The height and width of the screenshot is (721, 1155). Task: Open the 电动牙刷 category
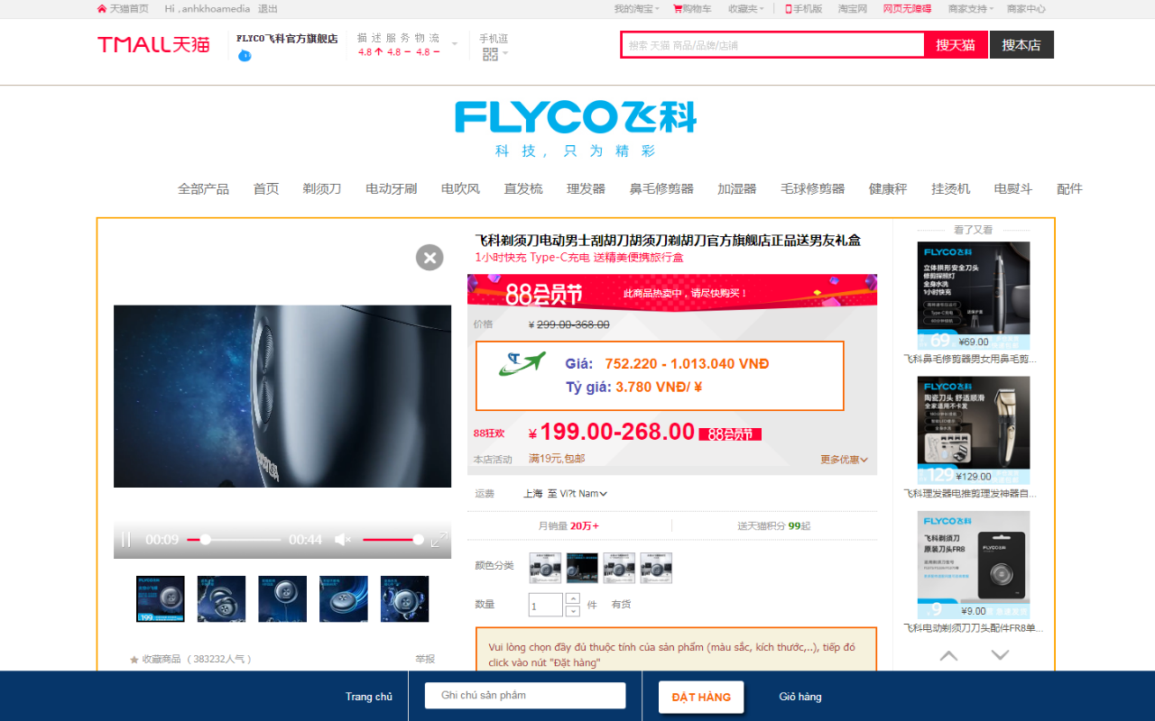click(x=392, y=189)
